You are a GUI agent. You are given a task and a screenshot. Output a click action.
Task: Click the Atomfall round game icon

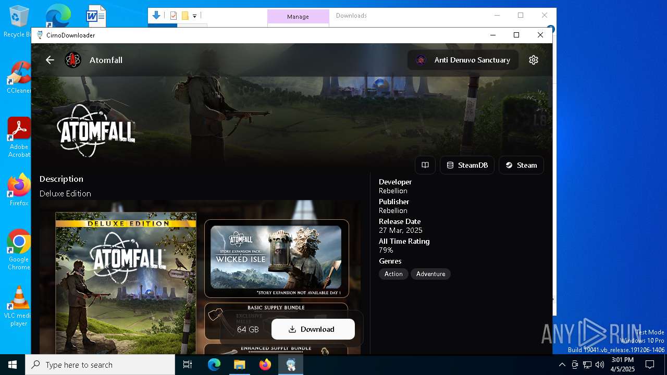coord(73,60)
